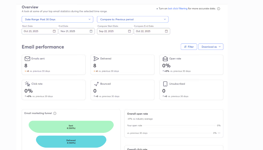Click the End Date field showing Nov 21, 2025

pyautogui.click(x=77, y=31)
